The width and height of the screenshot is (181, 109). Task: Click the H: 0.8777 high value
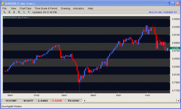pyautogui.click(x=28, y=101)
